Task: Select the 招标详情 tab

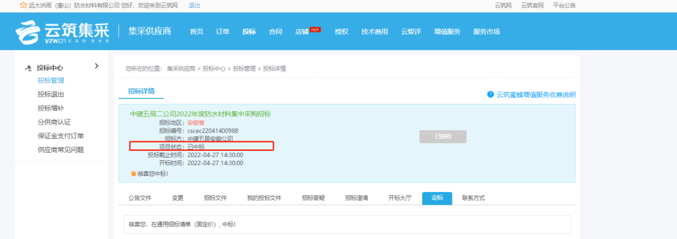Action: [x=141, y=91]
